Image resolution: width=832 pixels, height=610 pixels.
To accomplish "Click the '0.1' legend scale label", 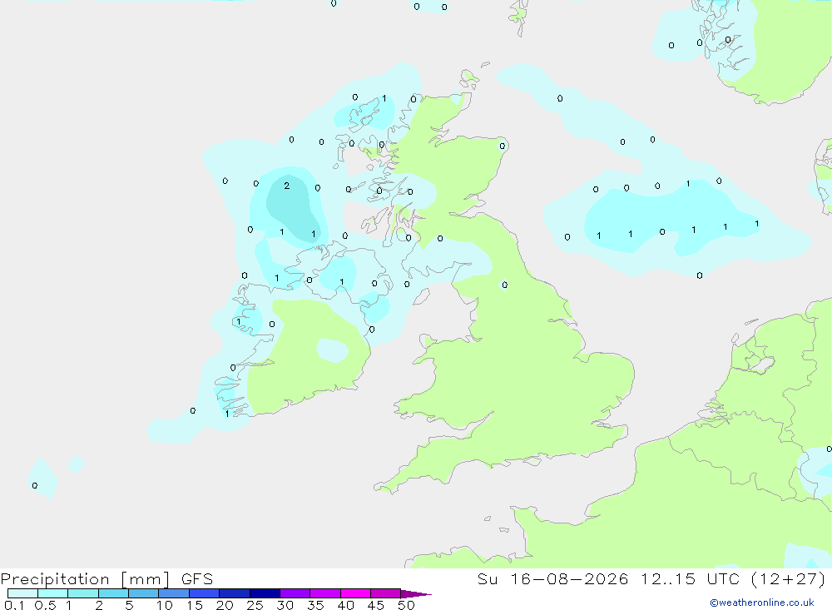I will [14, 605].
